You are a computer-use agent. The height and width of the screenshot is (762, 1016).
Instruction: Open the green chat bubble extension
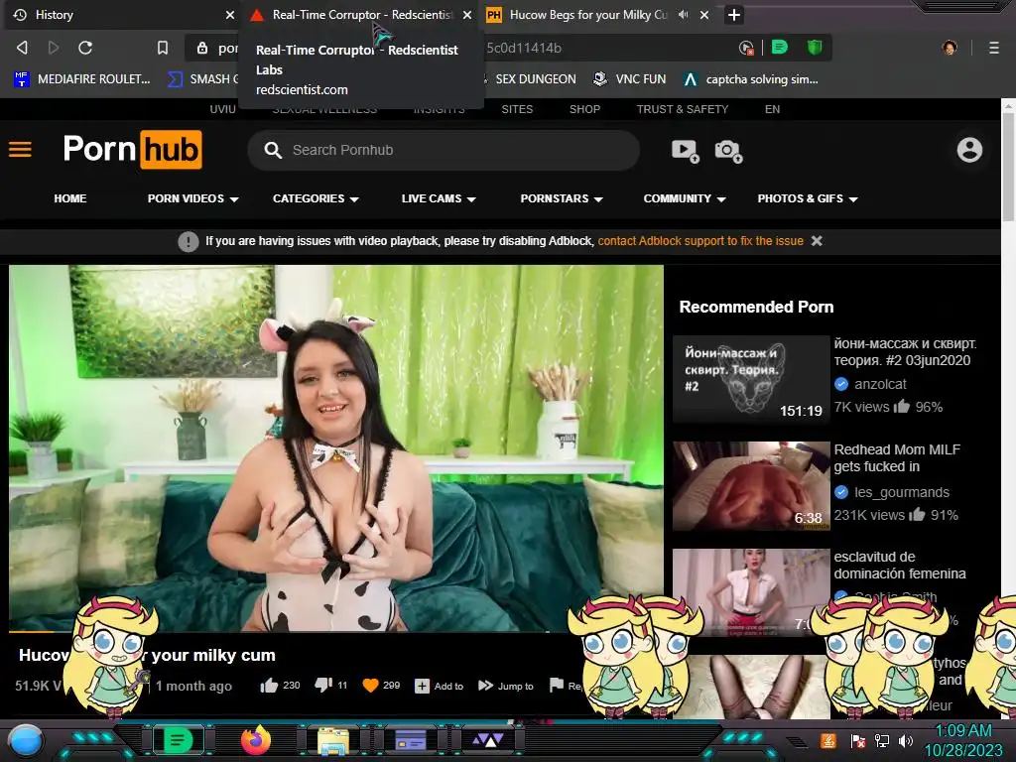[780, 48]
